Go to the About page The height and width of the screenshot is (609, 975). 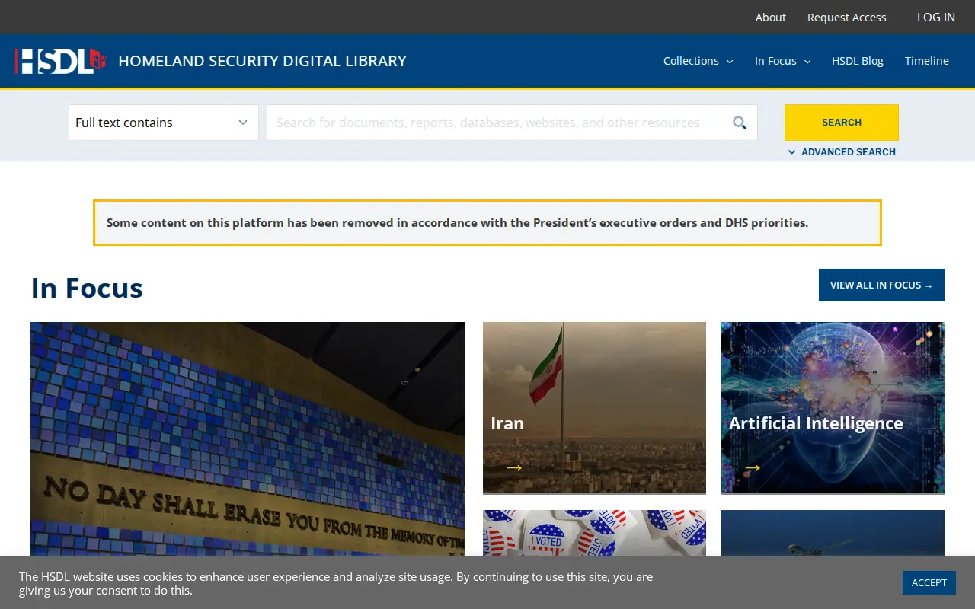coord(771,17)
